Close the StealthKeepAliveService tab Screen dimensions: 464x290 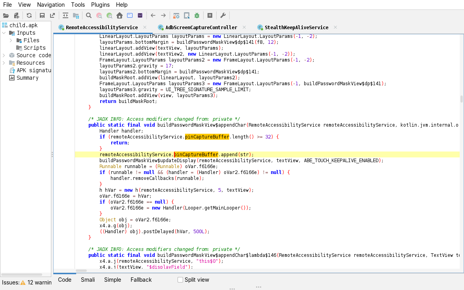(x=335, y=27)
